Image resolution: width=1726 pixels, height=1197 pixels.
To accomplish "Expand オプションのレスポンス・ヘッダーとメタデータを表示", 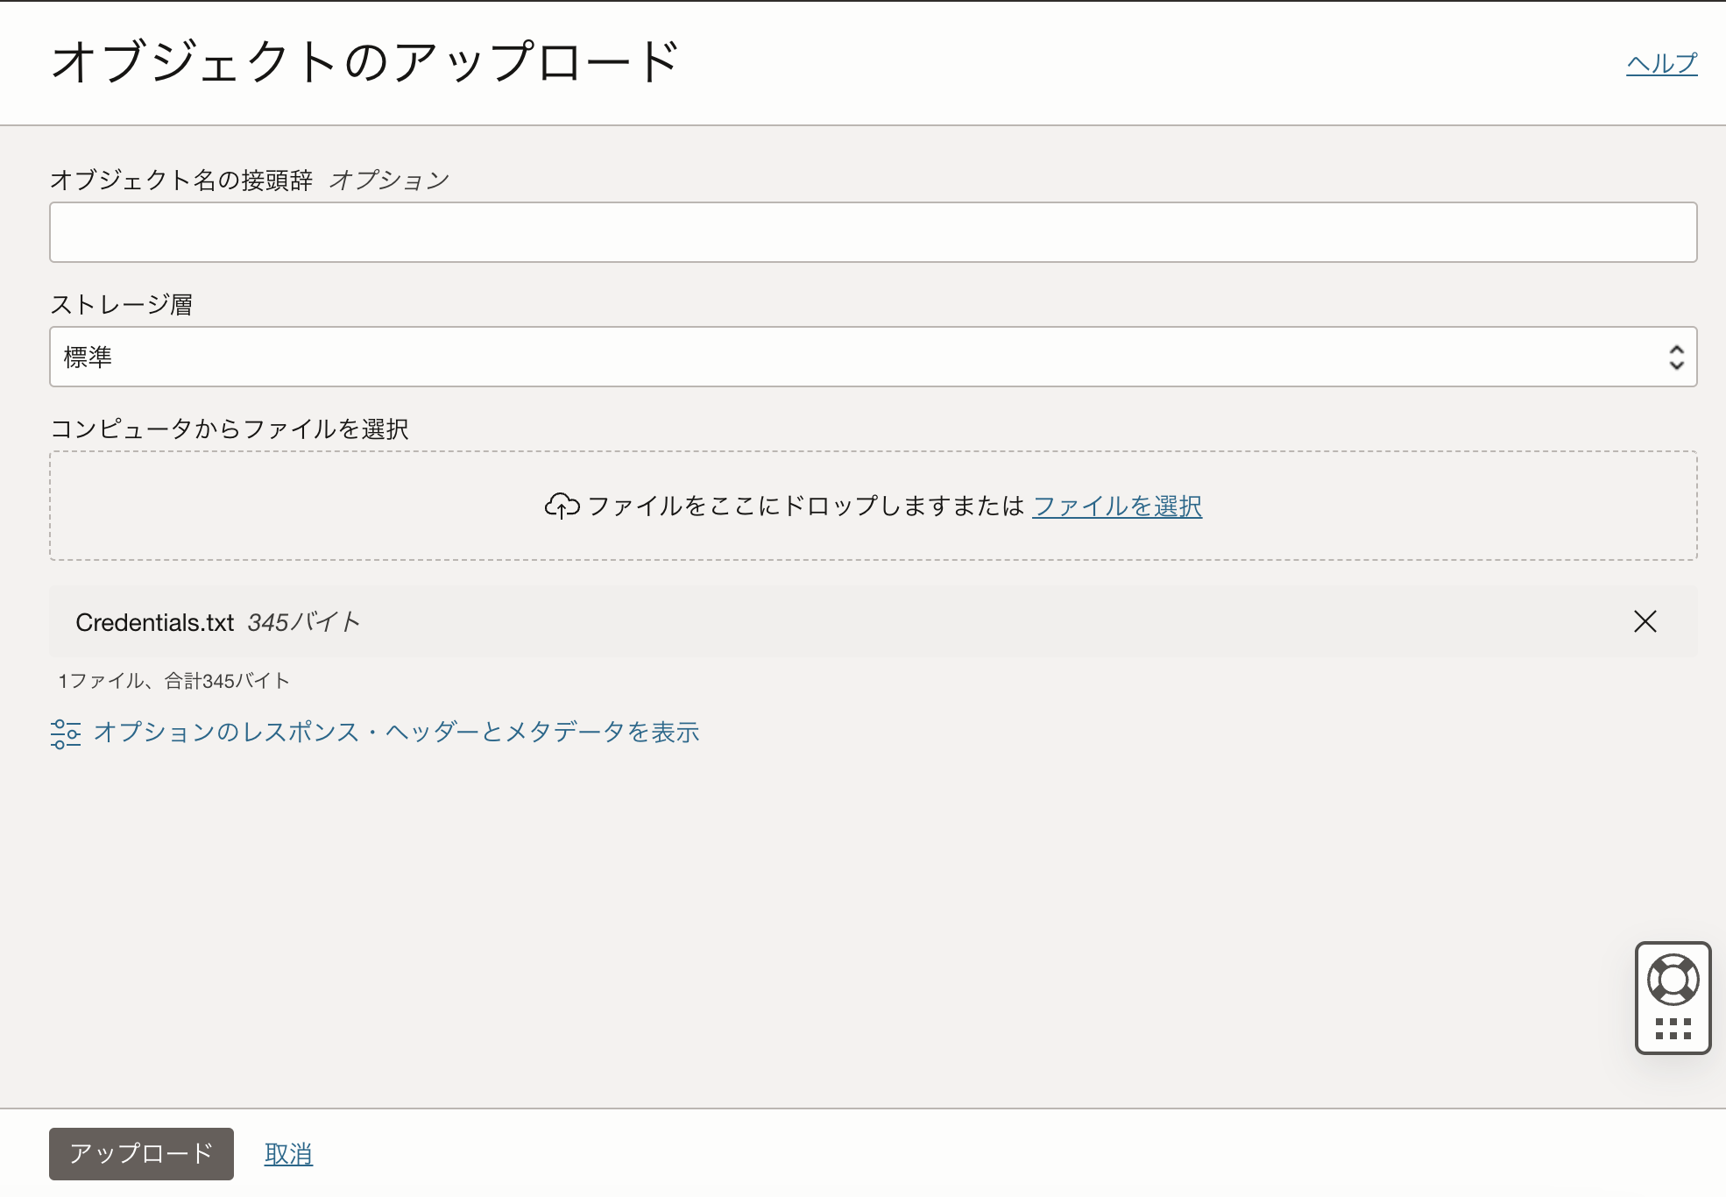I will [396, 732].
